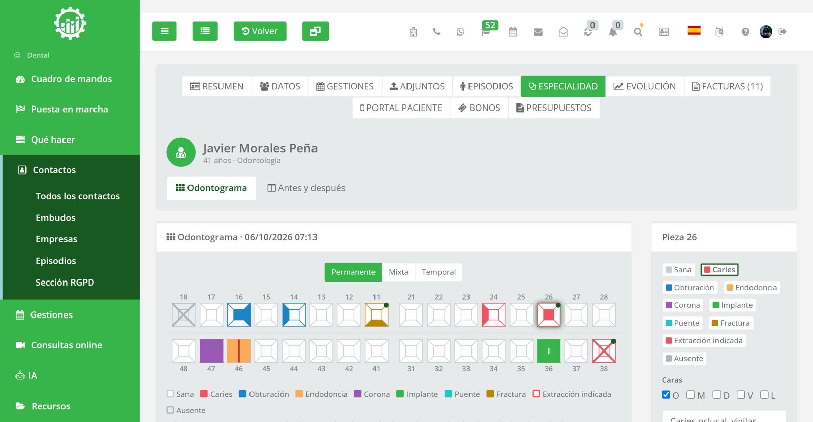Click the phone icon in the header
The width and height of the screenshot is (813, 422).
436,31
